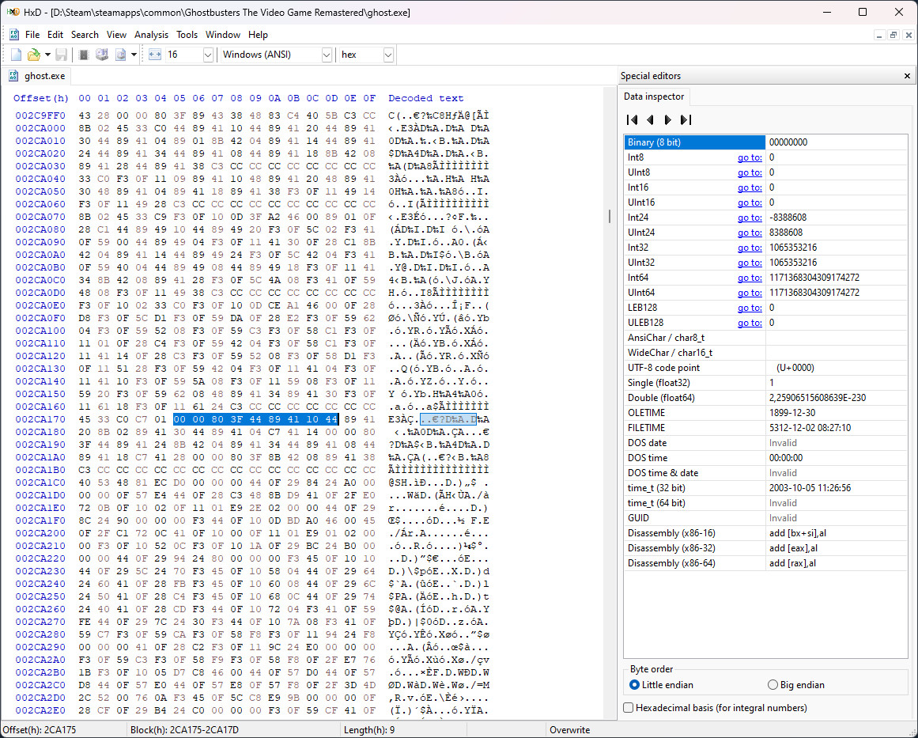Screen dimensions: 918x738
Task: Select the FILETIME row
Action: coord(765,428)
